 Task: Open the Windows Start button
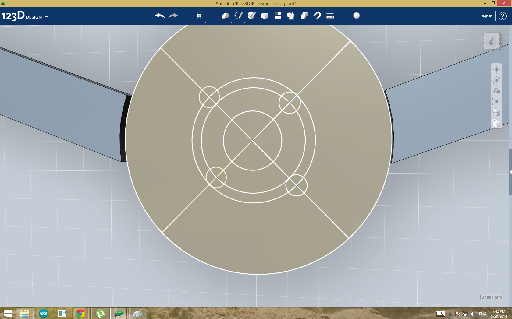pos(7,314)
